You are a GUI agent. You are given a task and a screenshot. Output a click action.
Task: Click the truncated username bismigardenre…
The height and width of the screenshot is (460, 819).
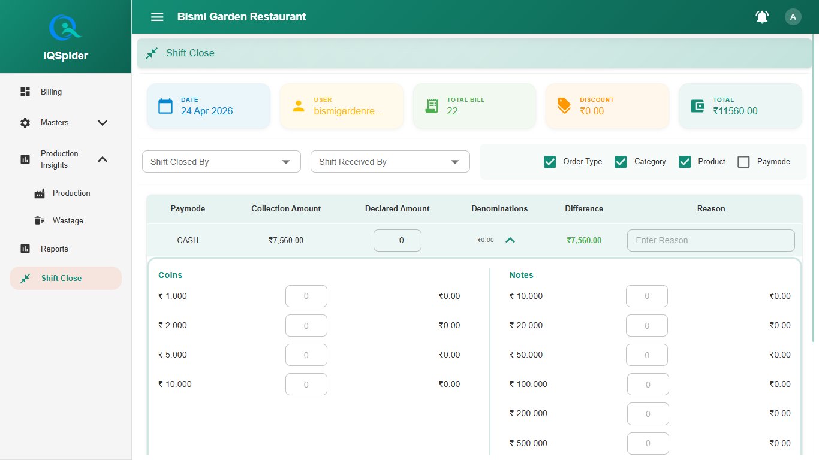pyautogui.click(x=349, y=111)
